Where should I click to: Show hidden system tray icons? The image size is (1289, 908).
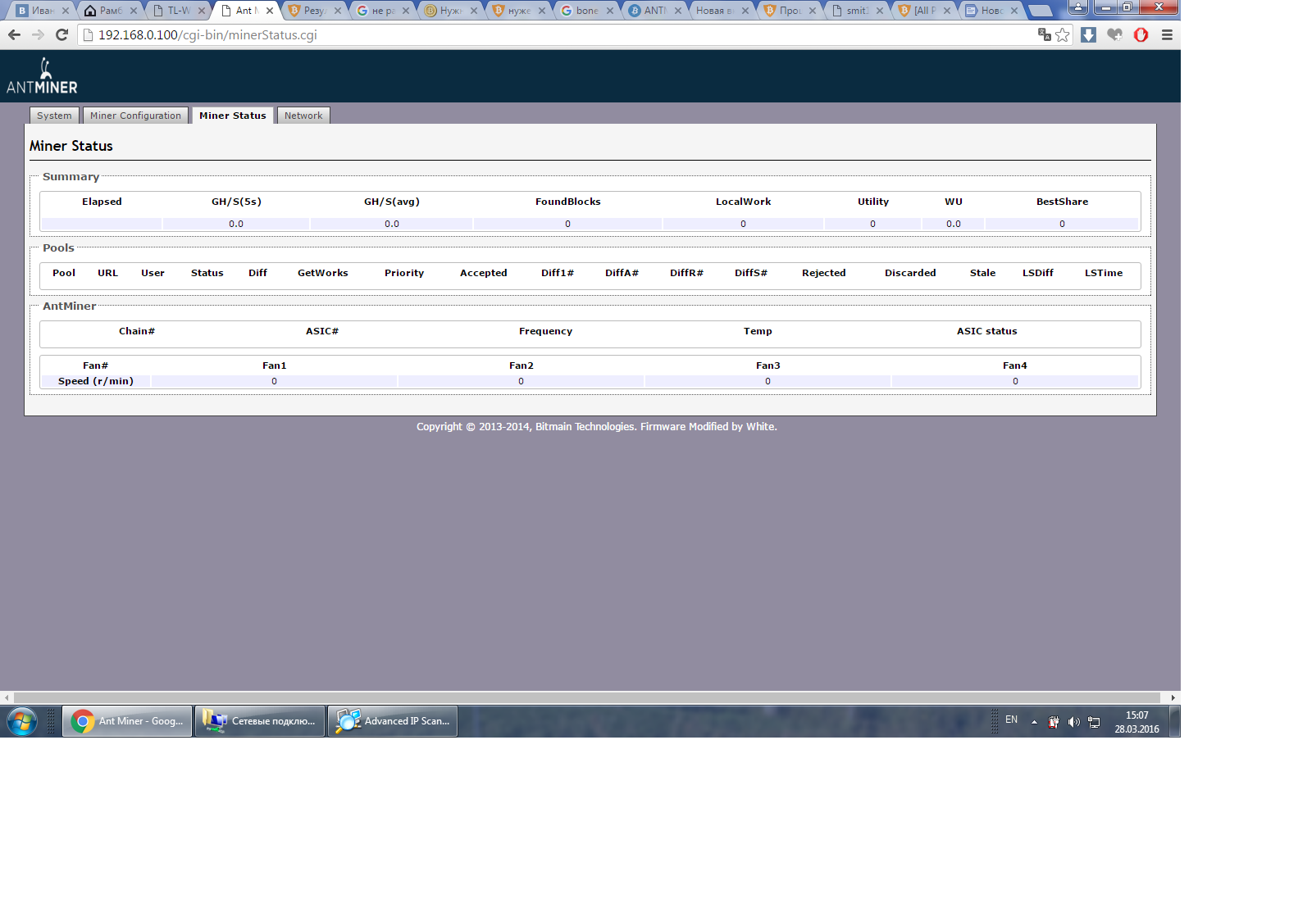1034,722
